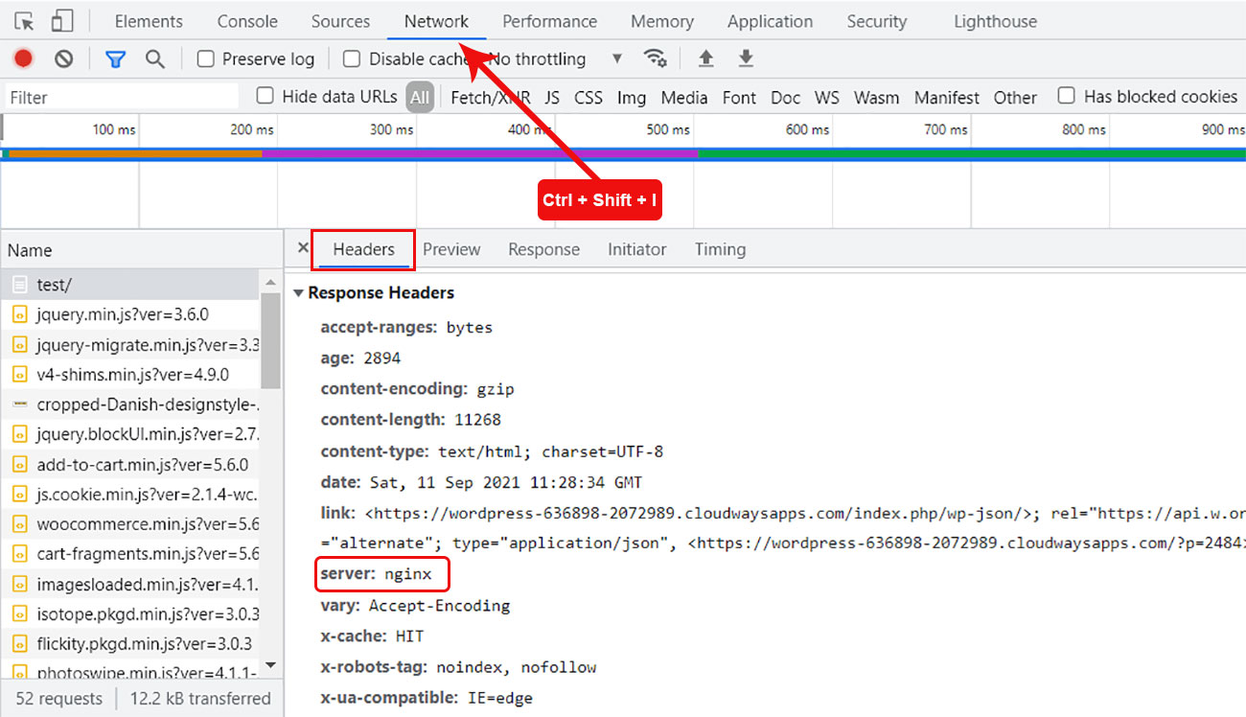Click the flickity.pkgd.min.js file icon

click(x=20, y=643)
